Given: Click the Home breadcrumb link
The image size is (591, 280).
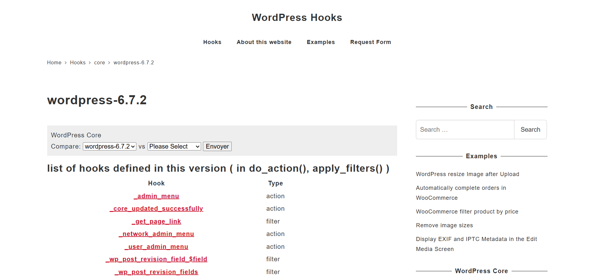Looking at the screenshot, I should pos(54,63).
